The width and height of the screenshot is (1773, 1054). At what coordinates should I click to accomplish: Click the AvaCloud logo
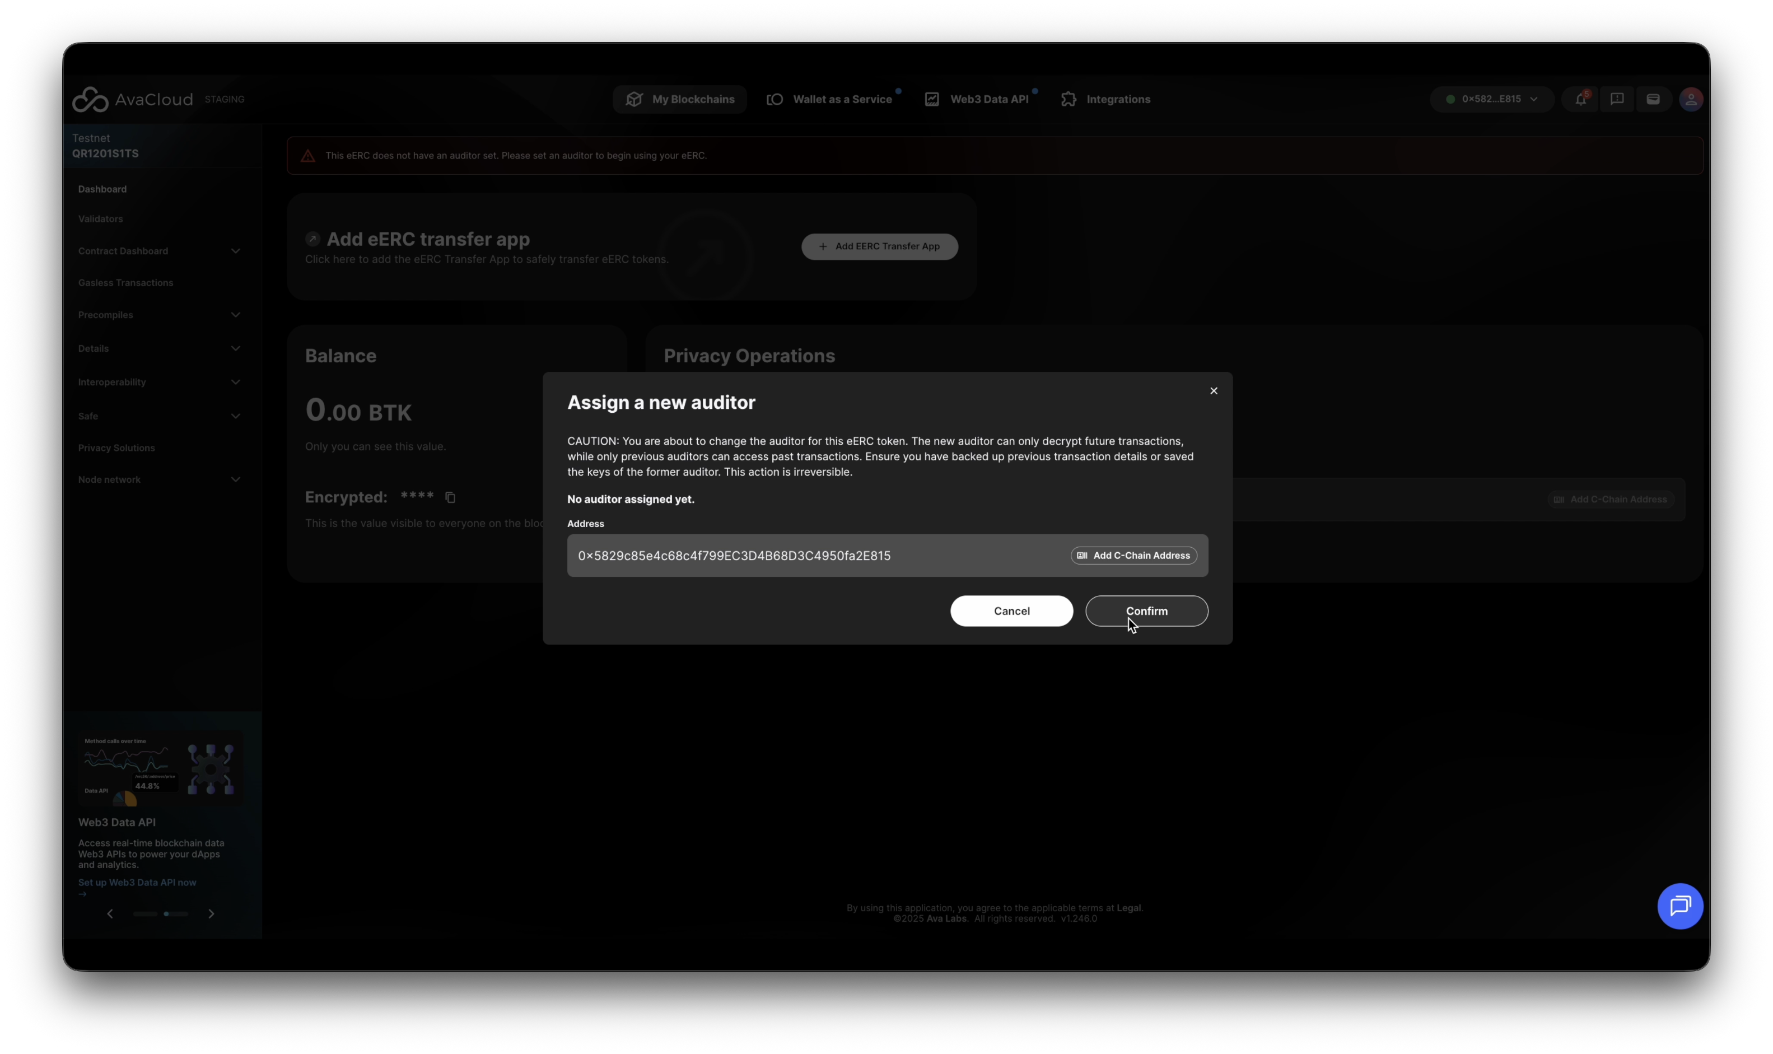132,100
